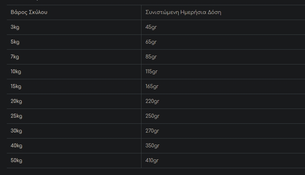Click the "Συνιστώμενη Ημερήσια Δόση" column header
Screen dimensions: 305x175
pos(183,12)
